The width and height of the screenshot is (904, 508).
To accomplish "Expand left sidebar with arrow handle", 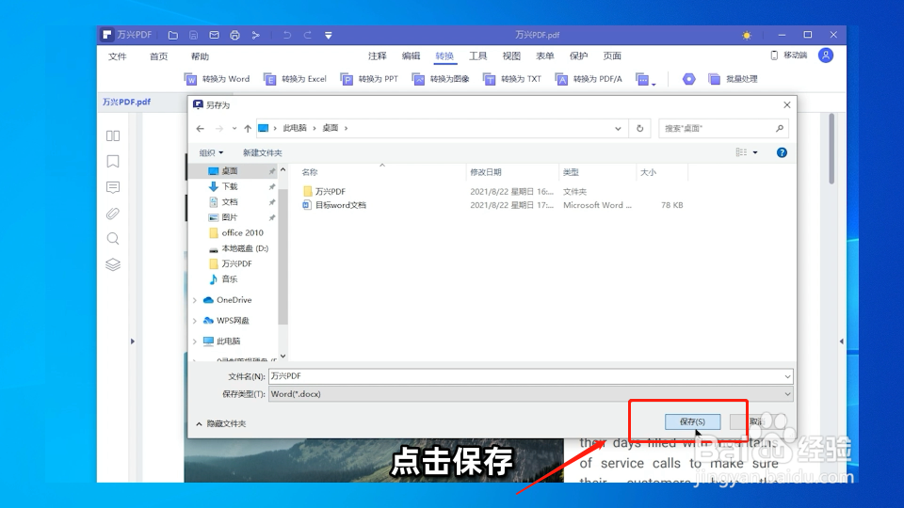I will coord(133,341).
